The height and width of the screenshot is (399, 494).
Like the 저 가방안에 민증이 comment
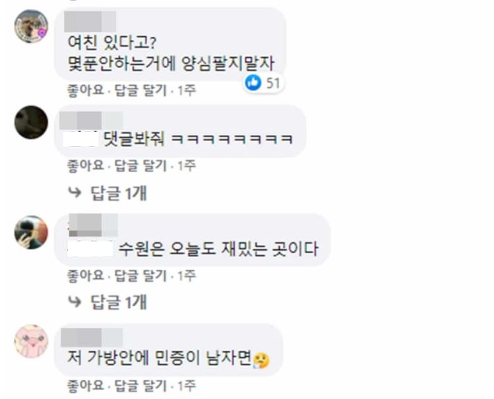(x=86, y=385)
